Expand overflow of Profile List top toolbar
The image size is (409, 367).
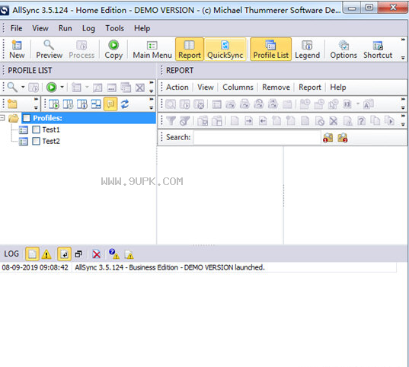[152, 87]
